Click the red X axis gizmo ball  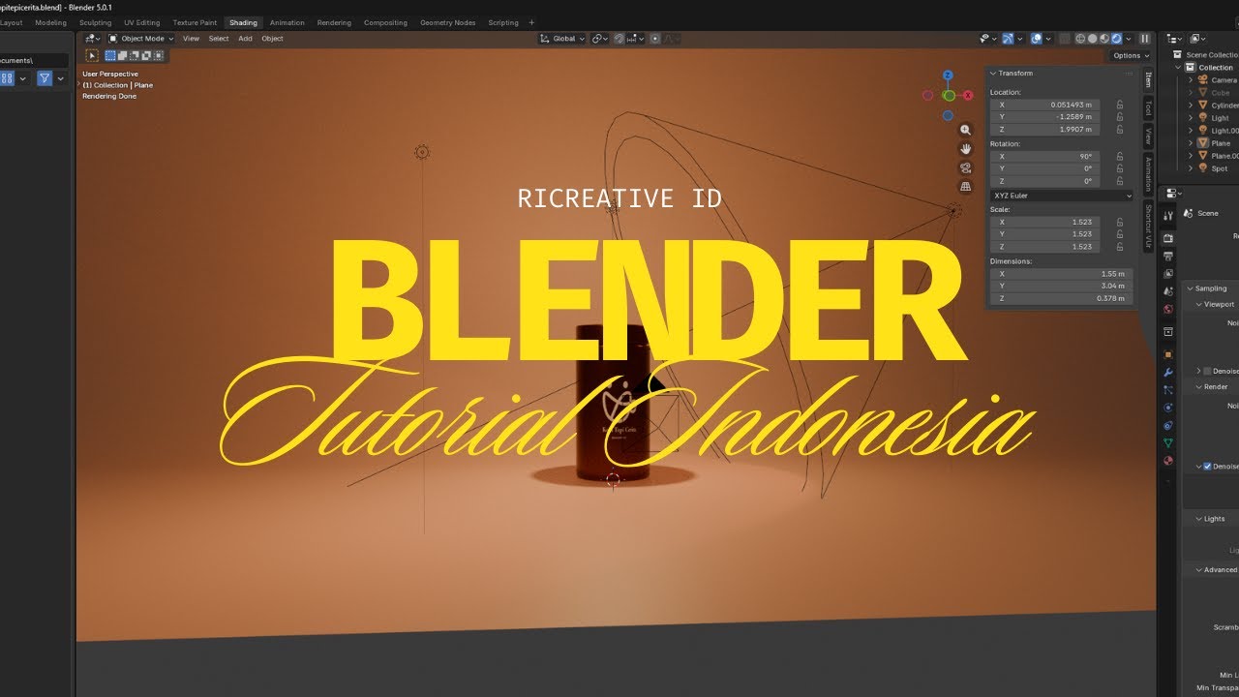pos(967,95)
